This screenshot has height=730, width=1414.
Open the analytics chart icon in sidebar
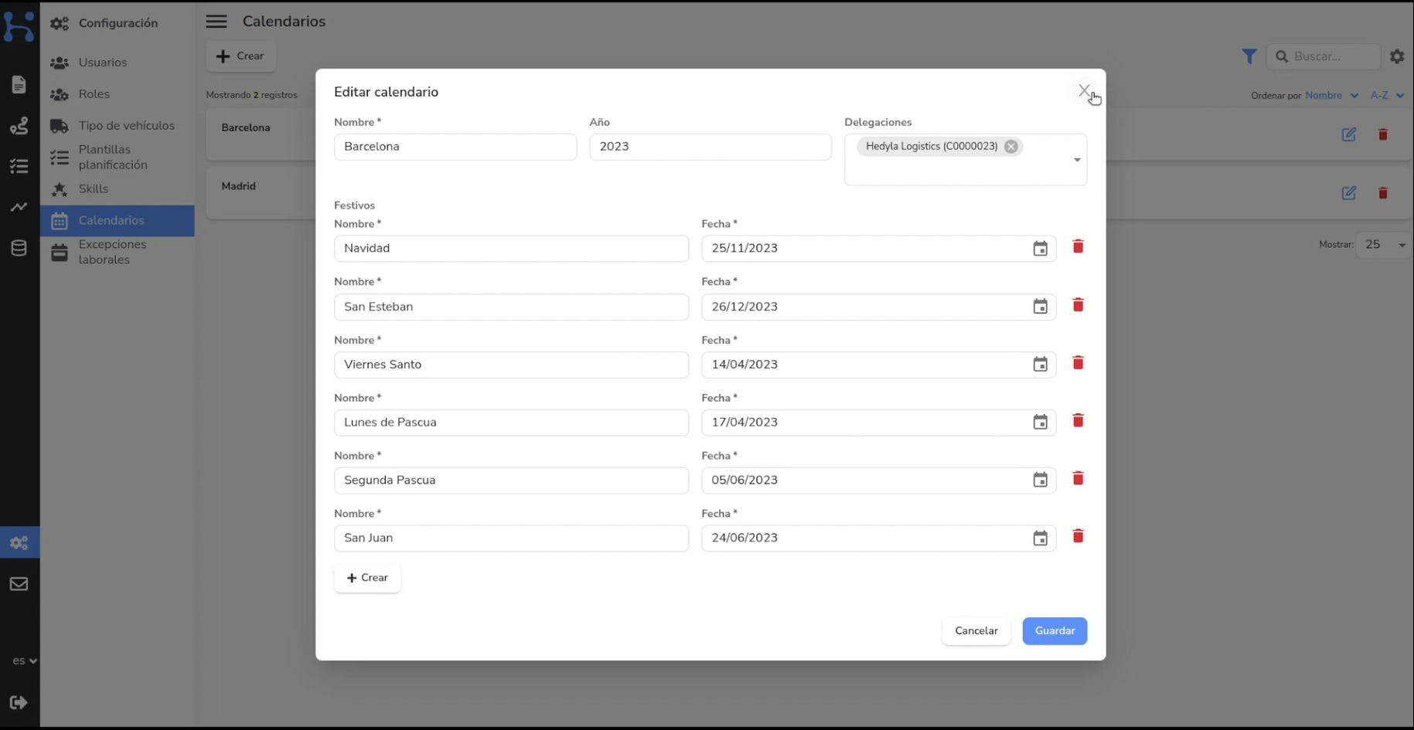tap(19, 207)
